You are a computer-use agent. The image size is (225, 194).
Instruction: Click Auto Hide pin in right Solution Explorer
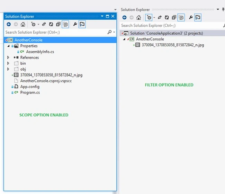tap(223, 9)
